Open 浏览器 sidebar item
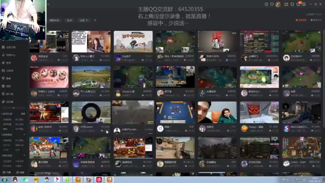Viewport: 325px width, 183px height. click(8, 102)
